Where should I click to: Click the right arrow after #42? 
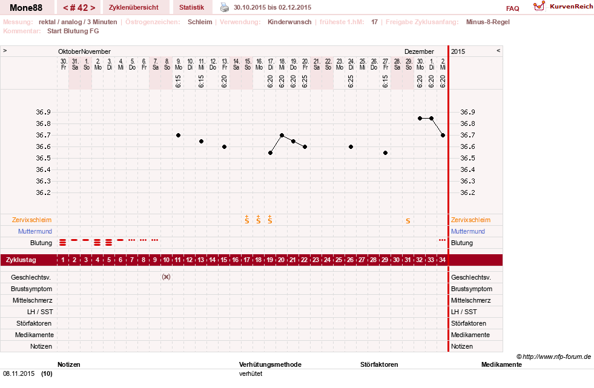tap(93, 8)
